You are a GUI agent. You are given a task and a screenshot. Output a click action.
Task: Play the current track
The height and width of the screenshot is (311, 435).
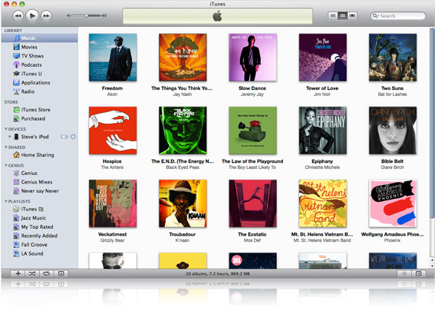32,15
